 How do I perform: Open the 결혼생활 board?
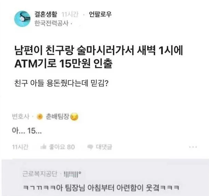coord(46,14)
